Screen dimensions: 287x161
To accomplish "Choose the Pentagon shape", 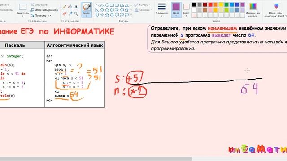I will [107, 10].
